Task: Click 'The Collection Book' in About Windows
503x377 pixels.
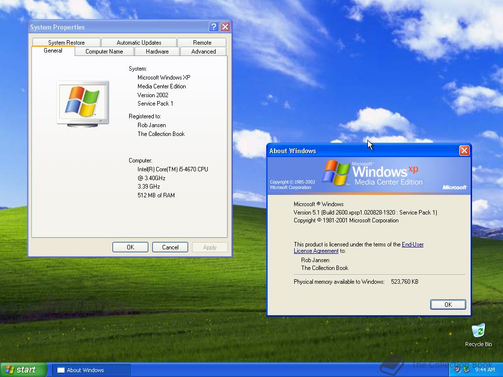Action: 325,268
